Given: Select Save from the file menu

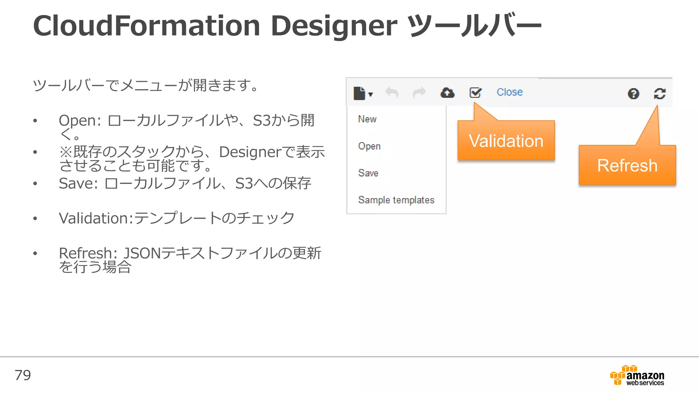Looking at the screenshot, I should tap(368, 173).
